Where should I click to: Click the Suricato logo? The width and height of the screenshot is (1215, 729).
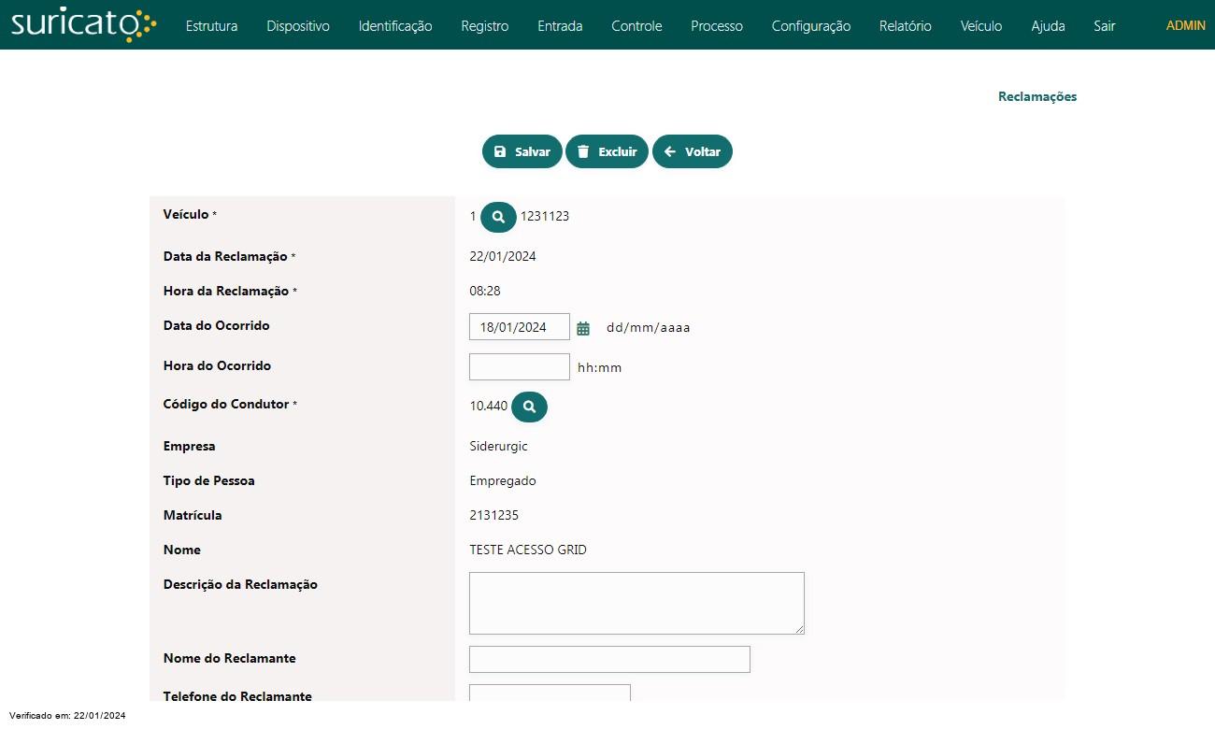(x=83, y=25)
